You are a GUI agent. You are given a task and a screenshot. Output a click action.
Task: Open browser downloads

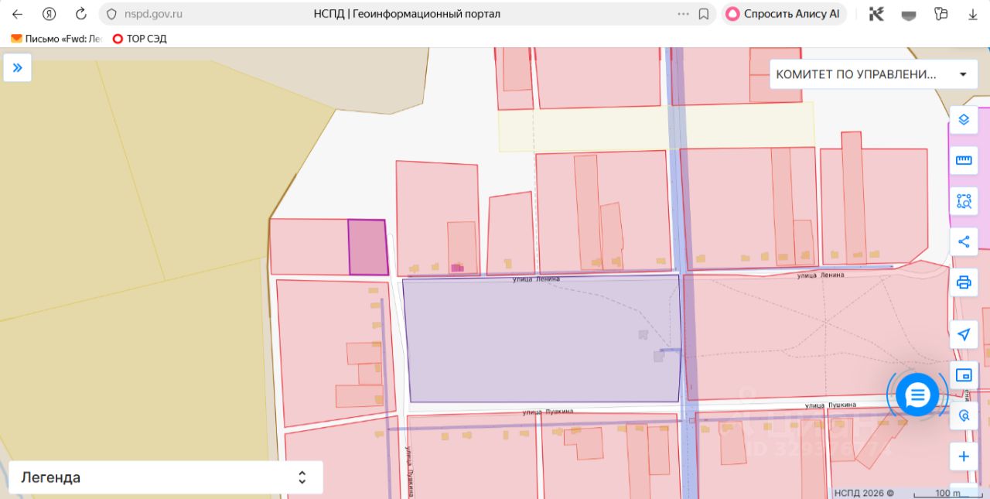(973, 14)
